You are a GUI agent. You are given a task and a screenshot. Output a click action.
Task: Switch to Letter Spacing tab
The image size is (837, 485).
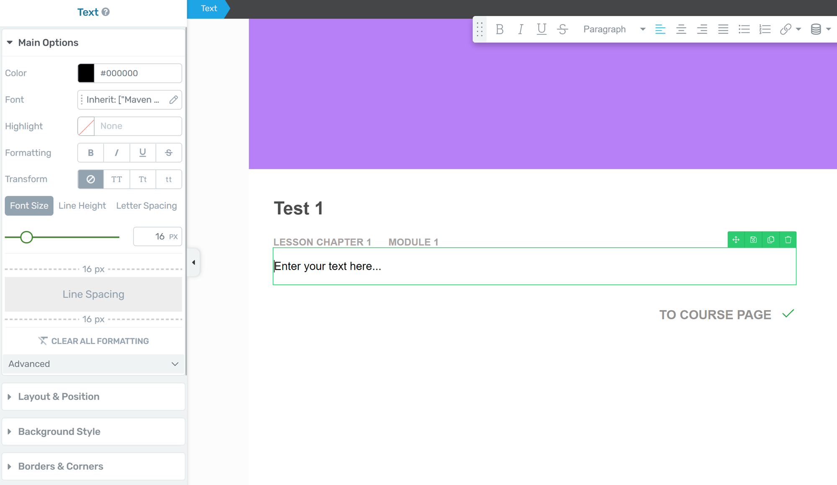coord(146,205)
